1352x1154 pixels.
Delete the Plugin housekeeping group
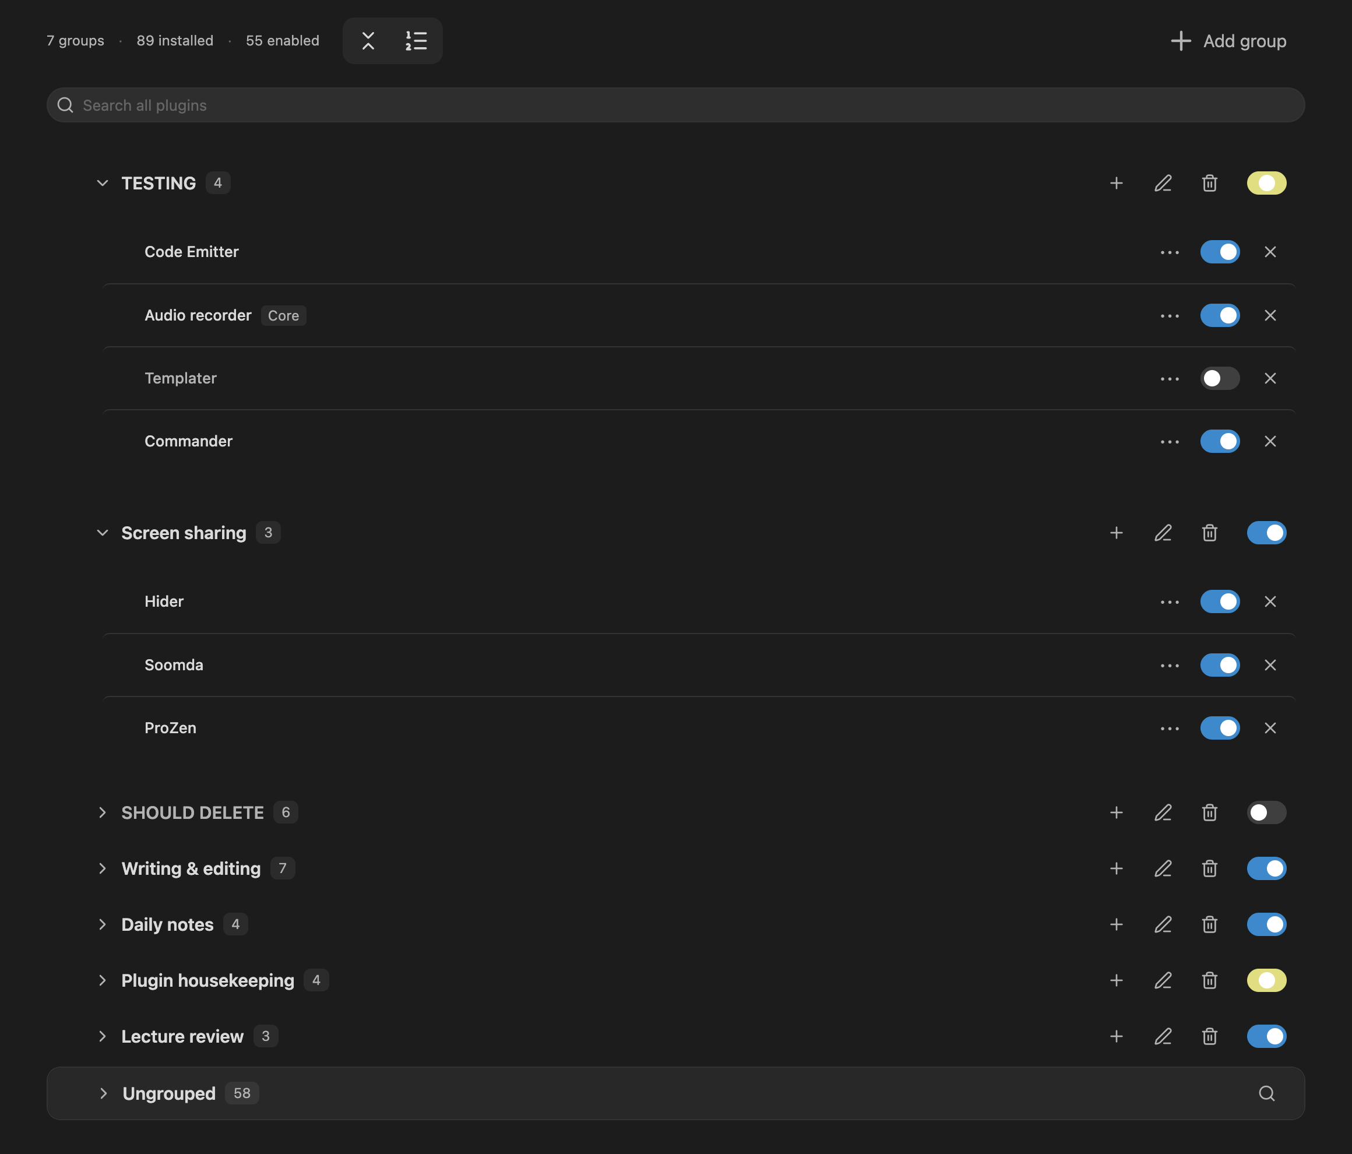[x=1210, y=980]
